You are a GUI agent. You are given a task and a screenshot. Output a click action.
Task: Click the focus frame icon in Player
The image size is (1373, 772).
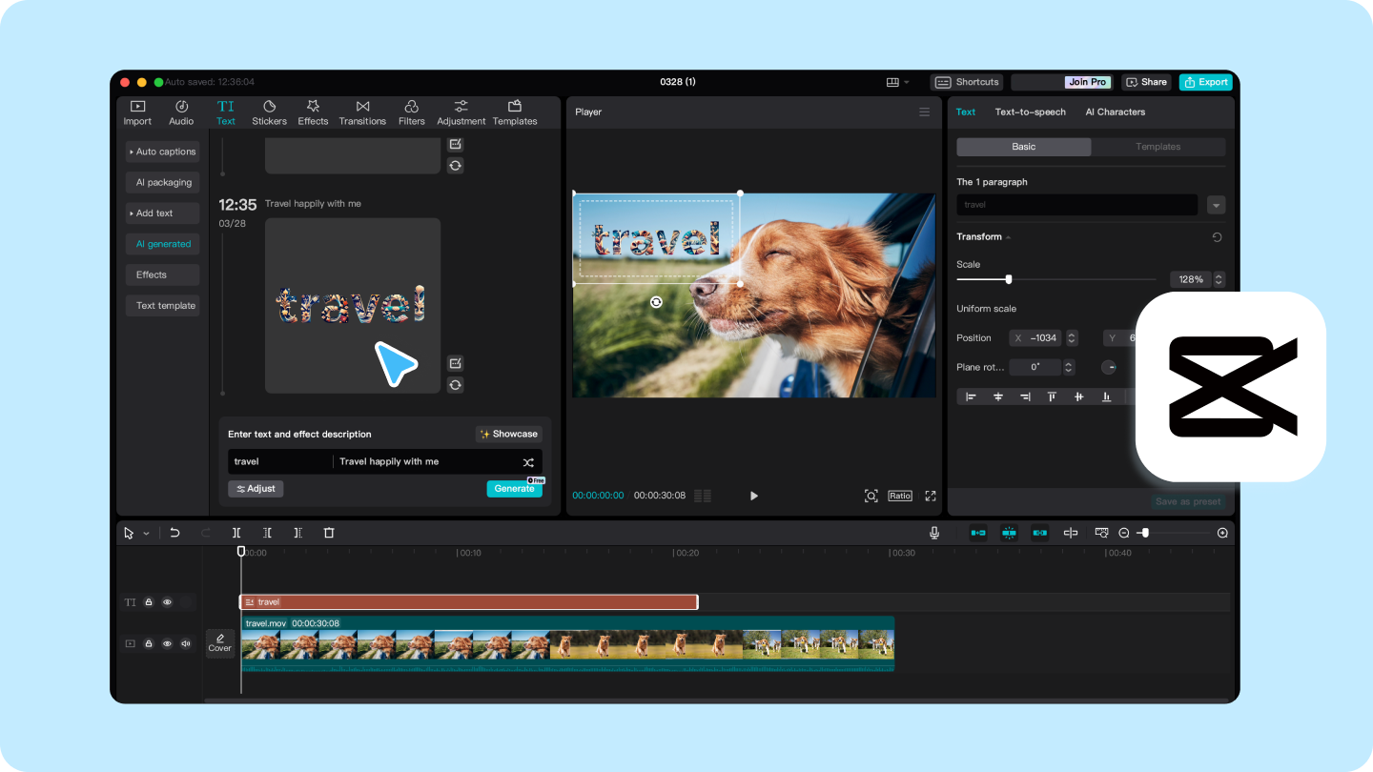[x=871, y=496]
